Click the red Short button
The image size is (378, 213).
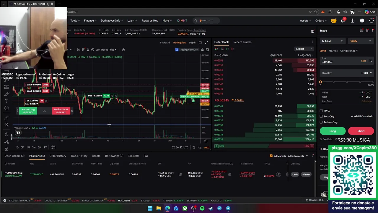[x=361, y=131]
